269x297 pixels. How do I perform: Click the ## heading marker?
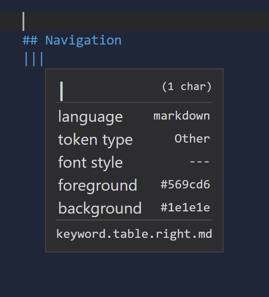tap(30, 40)
